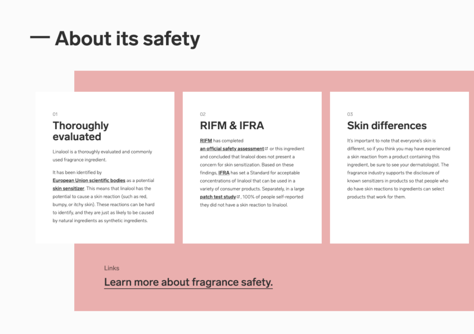Click external icon after patch test study
Viewport: 474px width, 334px height.
pyautogui.click(x=238, y=197)
